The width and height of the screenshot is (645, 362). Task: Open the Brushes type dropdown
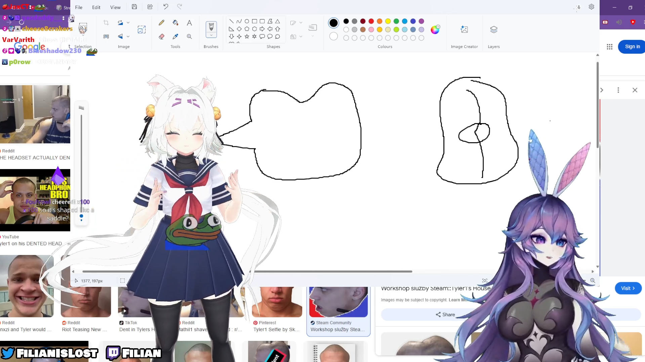(211, 35)
